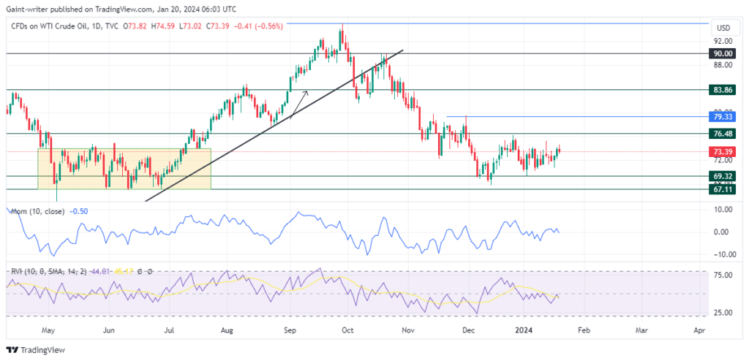Open the USD currency selector
This screenshot has height=361, width=749.
[x=723, y=28]
